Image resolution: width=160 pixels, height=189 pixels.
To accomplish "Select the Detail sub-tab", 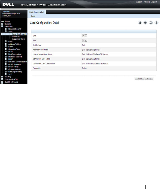I will [33, 16].
